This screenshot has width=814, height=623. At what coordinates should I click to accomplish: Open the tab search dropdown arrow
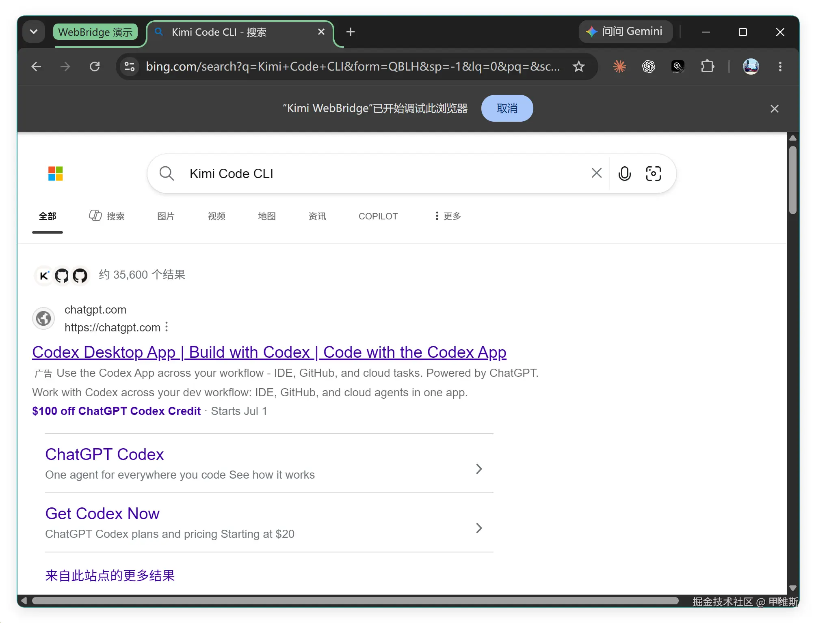[x=34, y=32]
